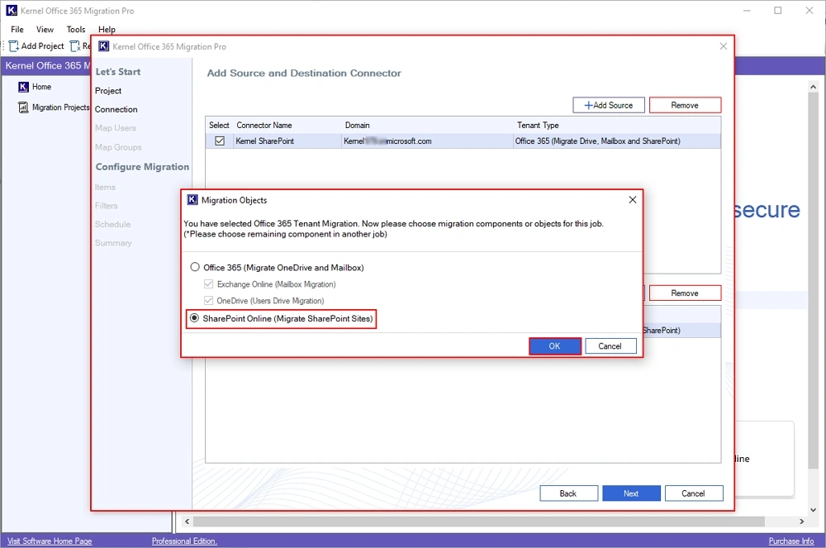This screenshot has height=548, width=826.
Task: Click the application logo in the main title bar
Action: [11, 11]
